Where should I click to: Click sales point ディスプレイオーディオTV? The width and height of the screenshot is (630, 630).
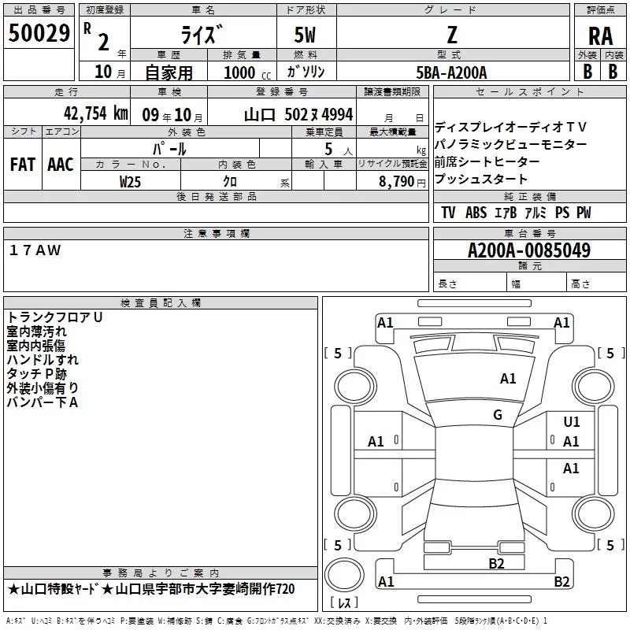pos(510,128)
